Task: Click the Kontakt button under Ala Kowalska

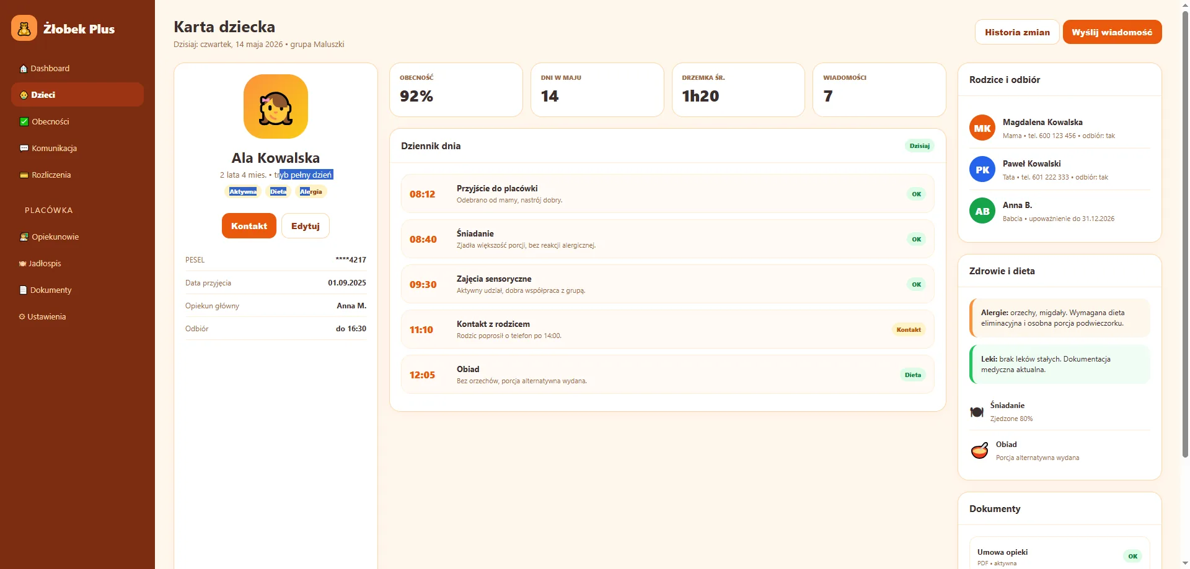Action: (x=249, y=226)
